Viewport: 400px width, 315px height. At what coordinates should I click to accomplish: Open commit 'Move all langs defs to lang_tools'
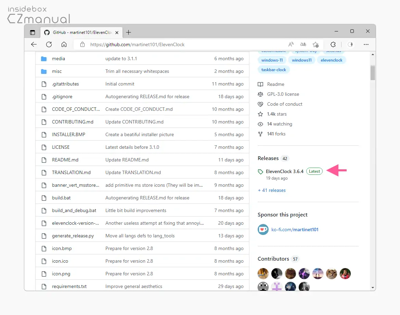click(x=140, y=236)
